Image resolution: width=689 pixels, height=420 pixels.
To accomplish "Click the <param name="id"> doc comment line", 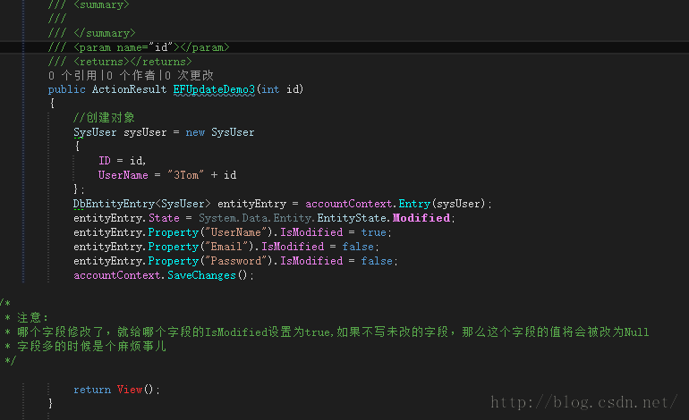I will (139, 47).
